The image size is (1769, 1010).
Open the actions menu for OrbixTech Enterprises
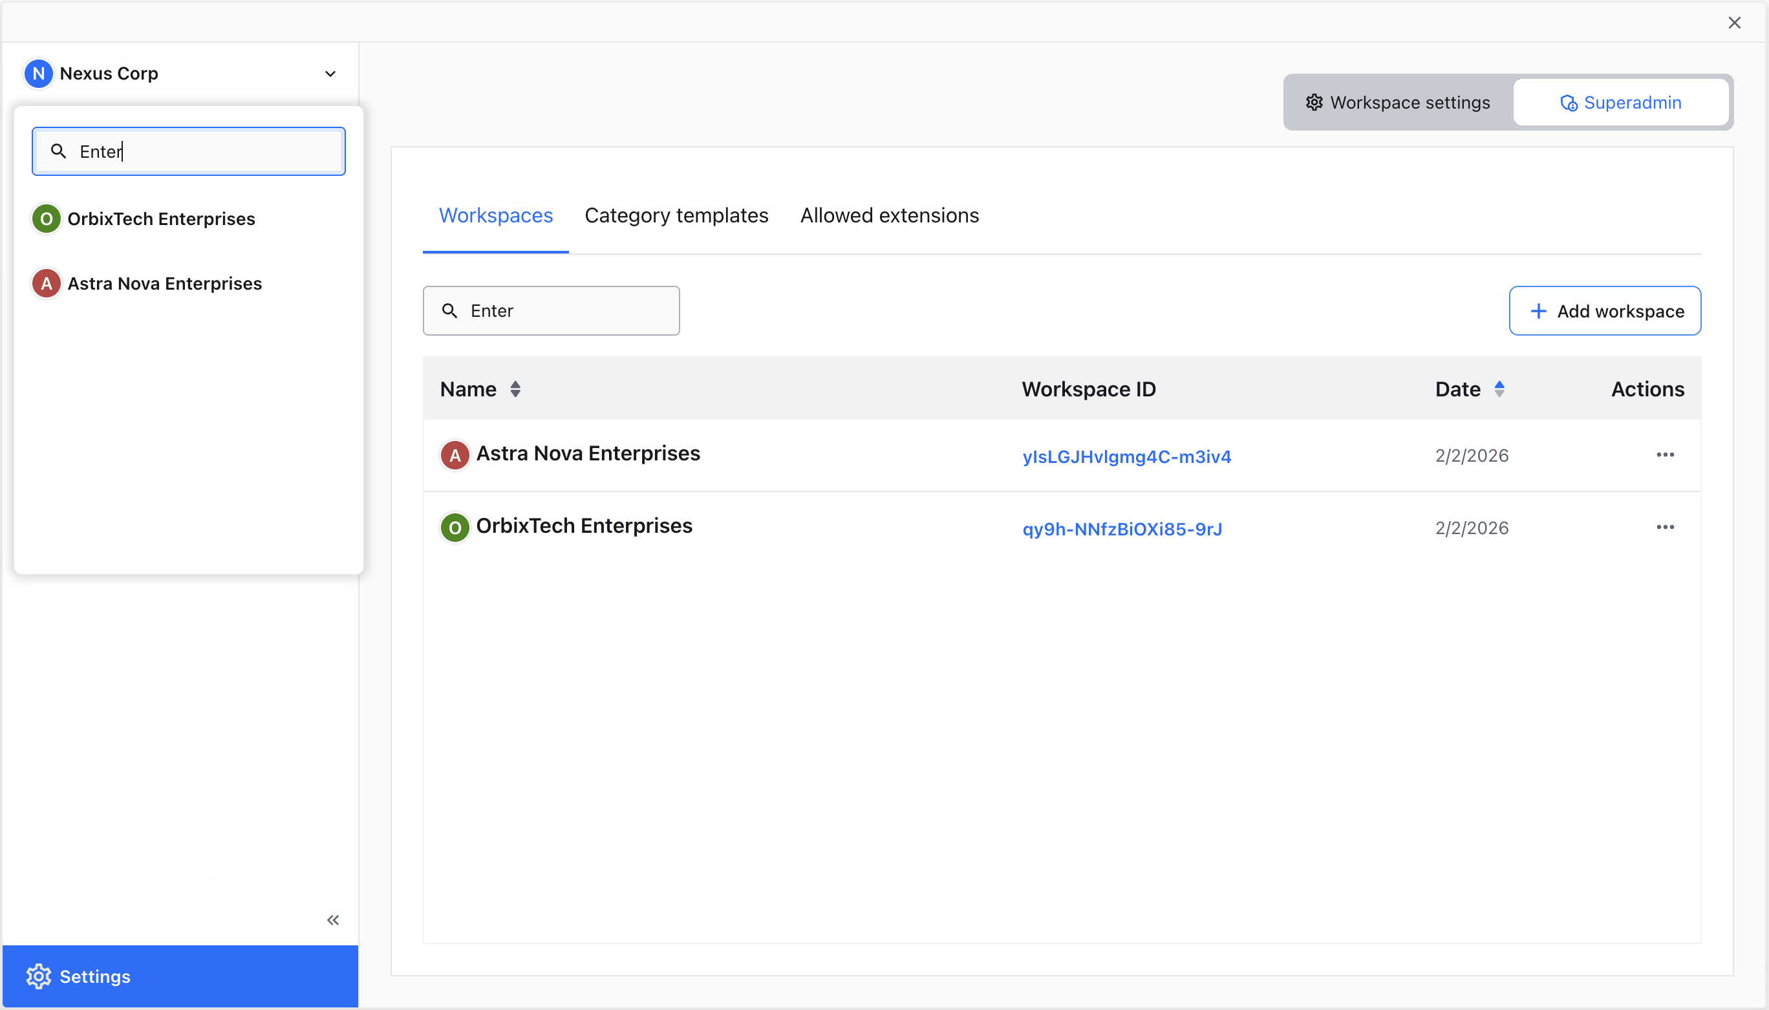pos(1666,526)
